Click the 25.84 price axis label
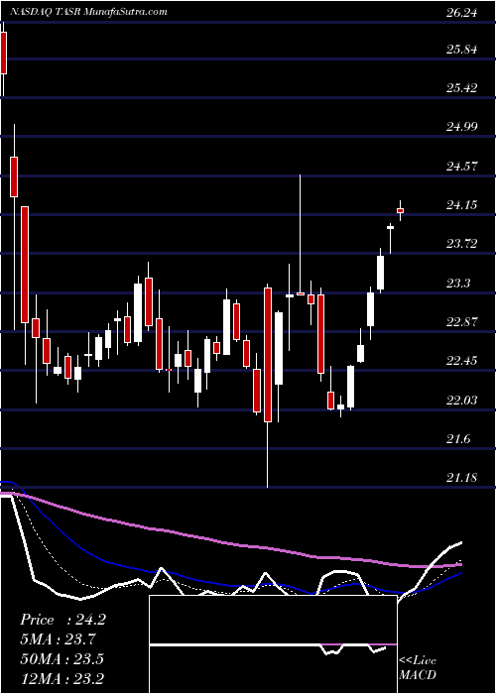The width and height of the screenshot is (496, 694). (461, 50)
